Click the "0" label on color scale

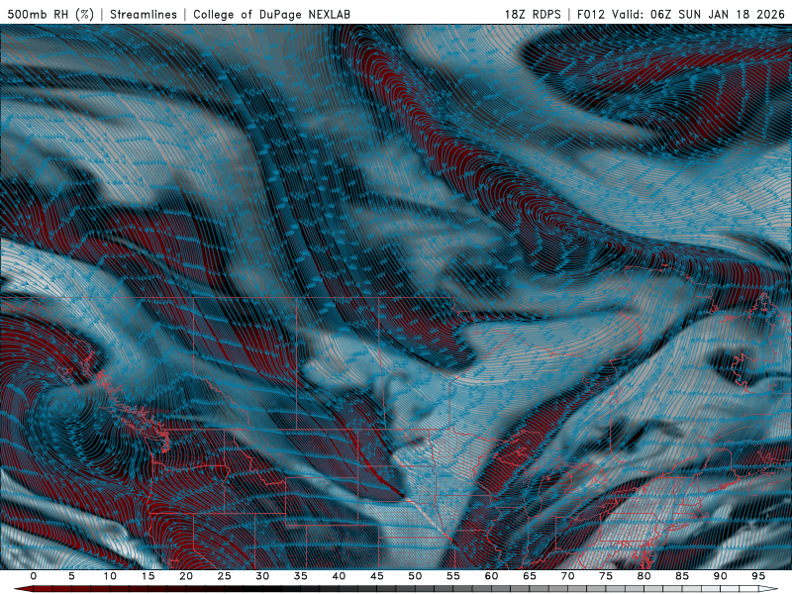point(34,576)
